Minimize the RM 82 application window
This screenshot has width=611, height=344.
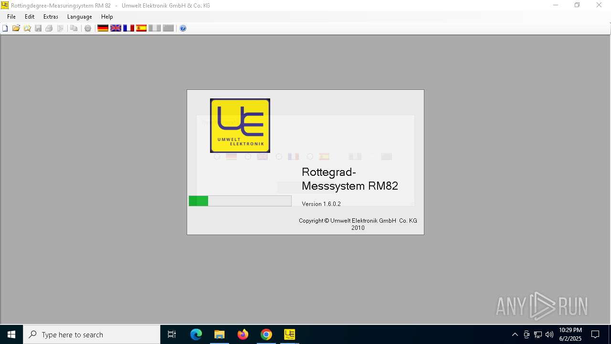(555, 5)
